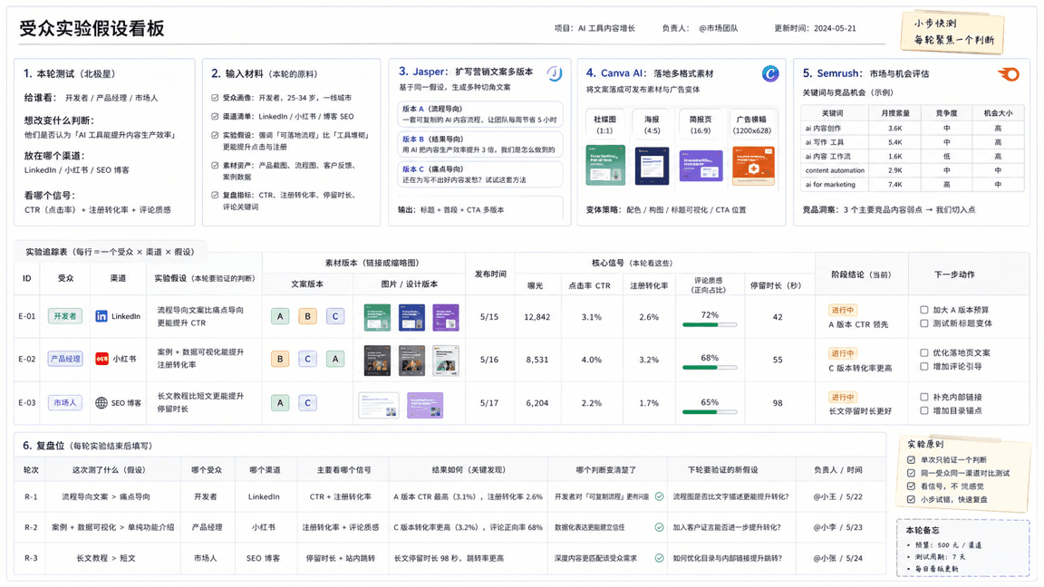
Task: Click the 本轮备忘 note box
Action: (x=962, y=548)
